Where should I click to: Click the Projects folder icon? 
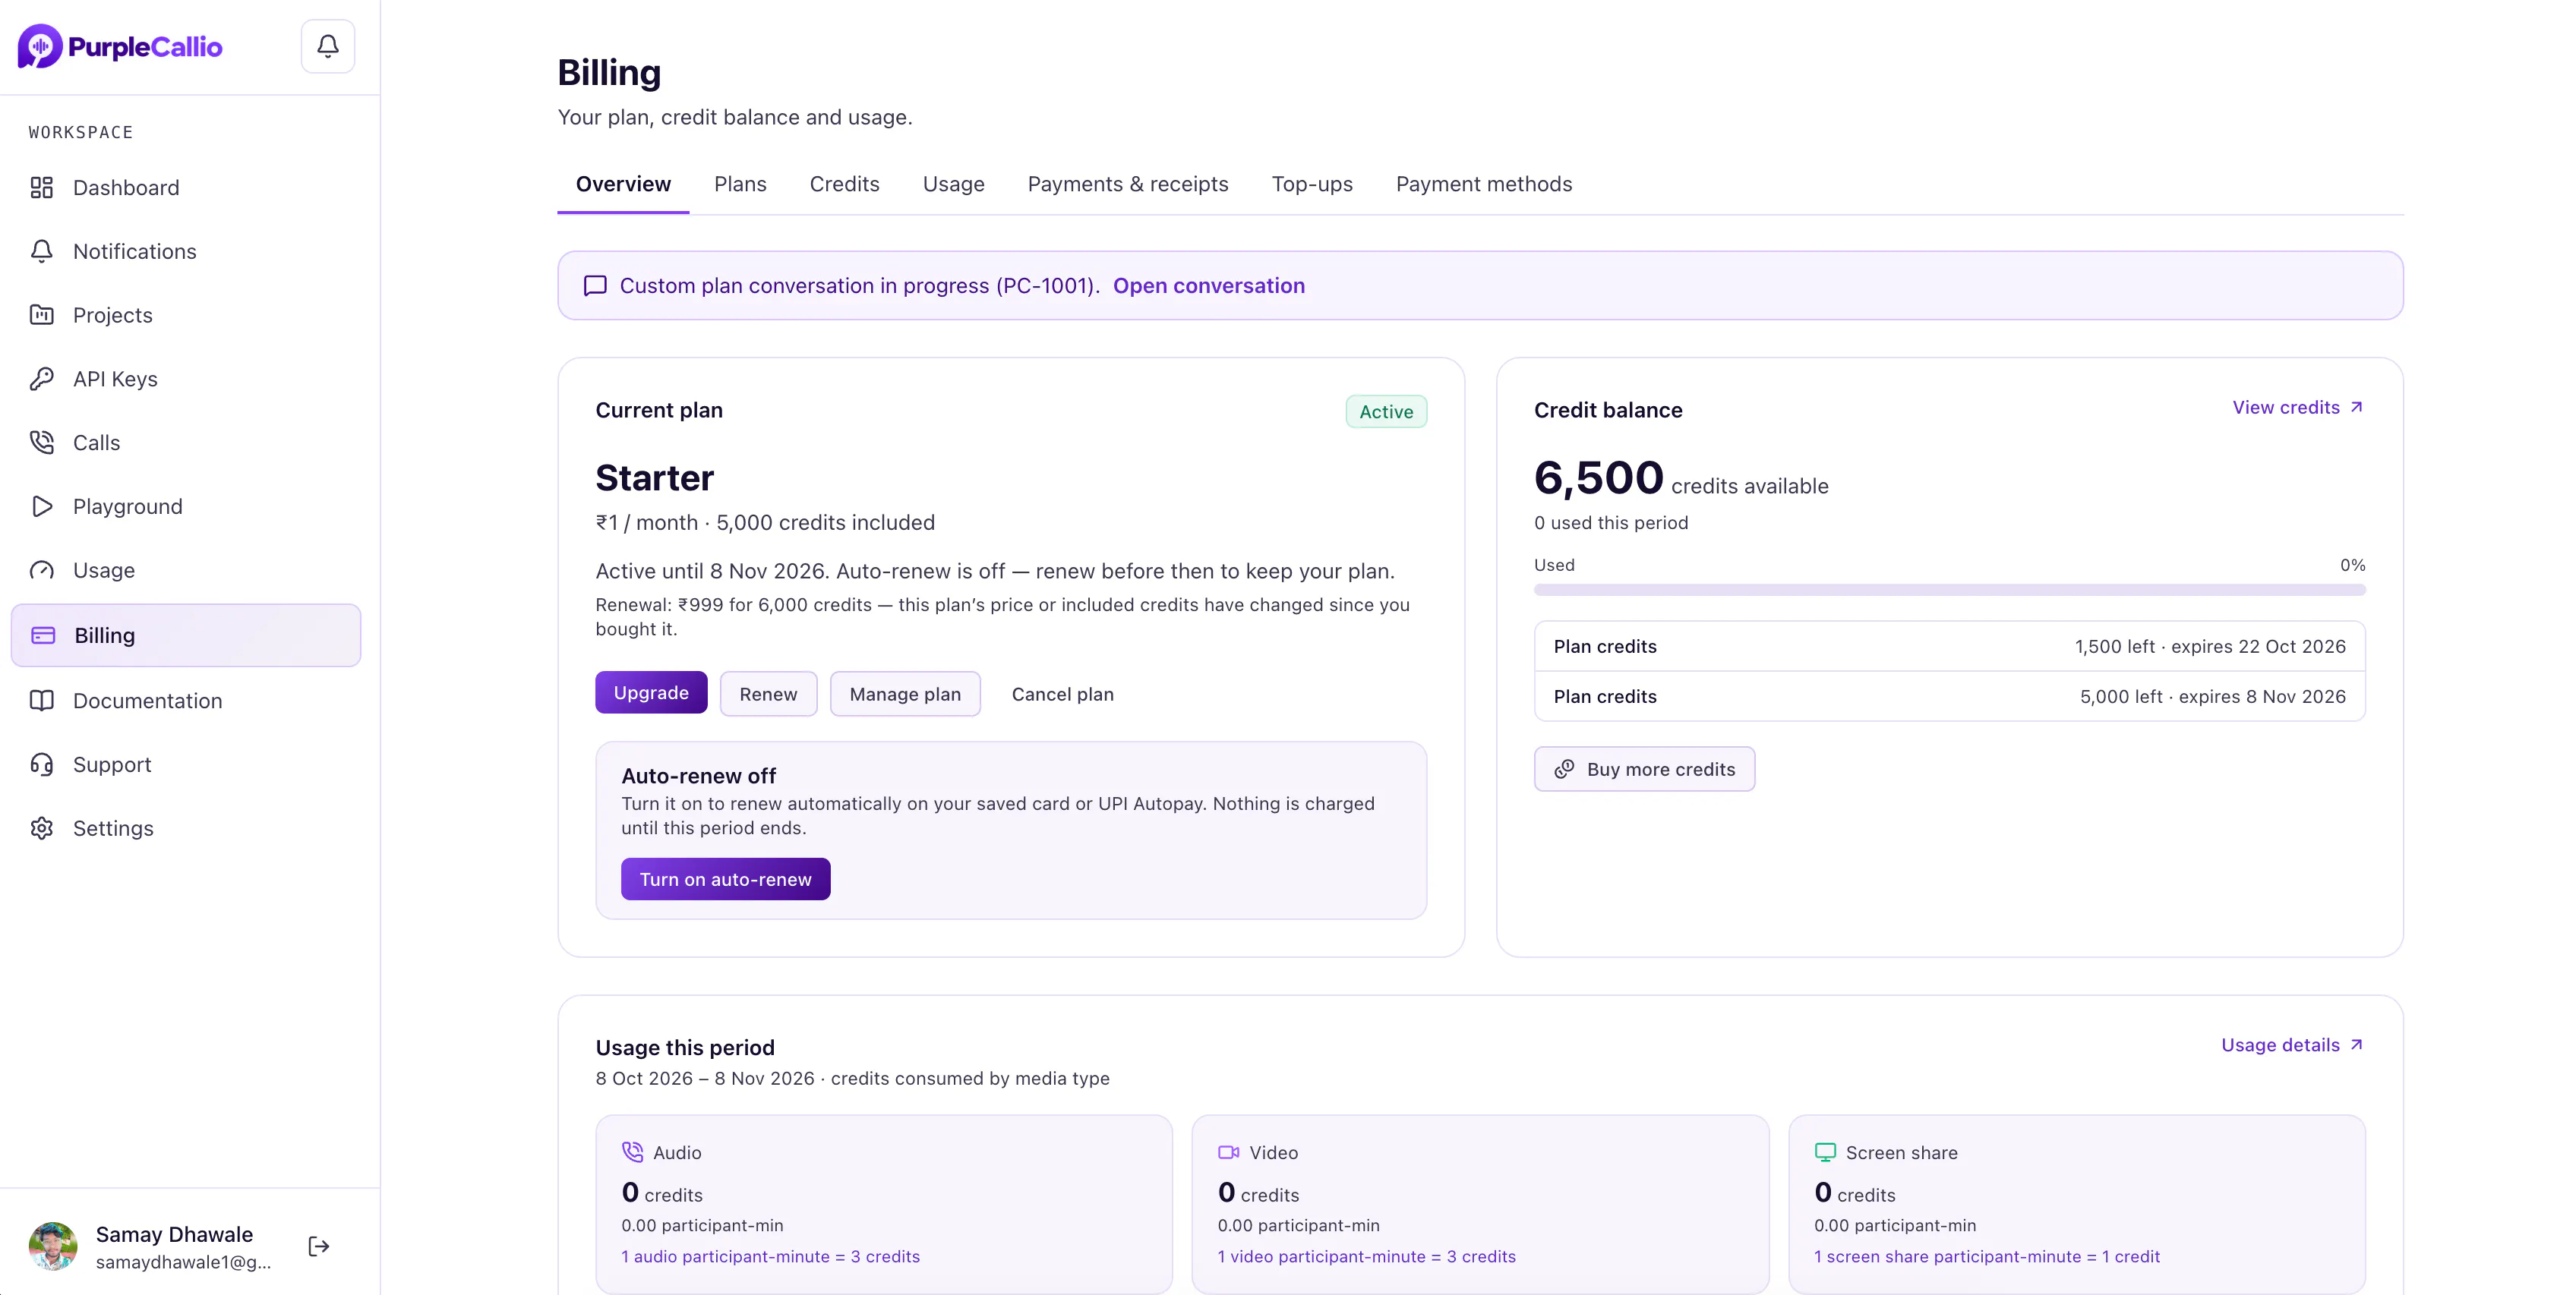[x=41, y=316]
